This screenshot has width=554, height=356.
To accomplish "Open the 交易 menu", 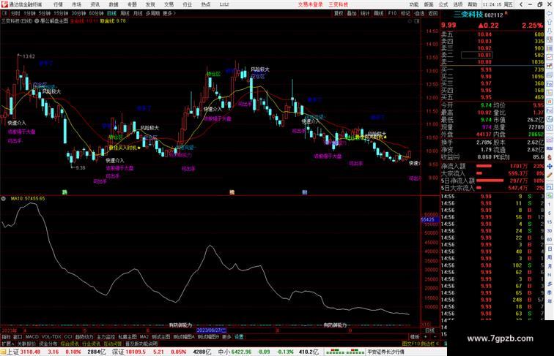I will click(169, 4).
